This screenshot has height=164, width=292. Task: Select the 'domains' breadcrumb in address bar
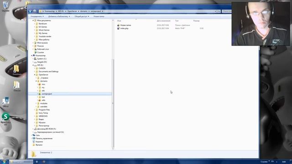(x=84, y=11)
